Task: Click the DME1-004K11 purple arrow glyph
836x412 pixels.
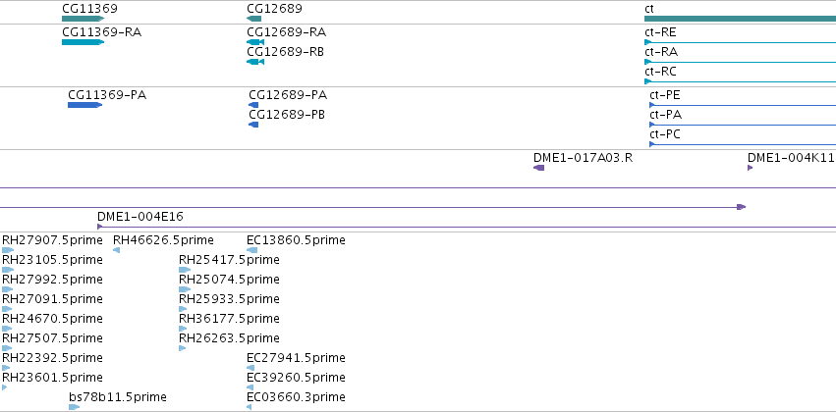Action: point(751,168)
